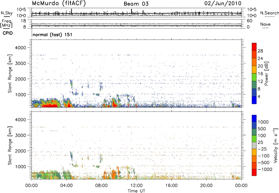Click the 'Velocity [m s⁻¹]' colorbar label
The width and height of the screenshot is (279, 193).
pyautogui.click(x=276, y=145)
